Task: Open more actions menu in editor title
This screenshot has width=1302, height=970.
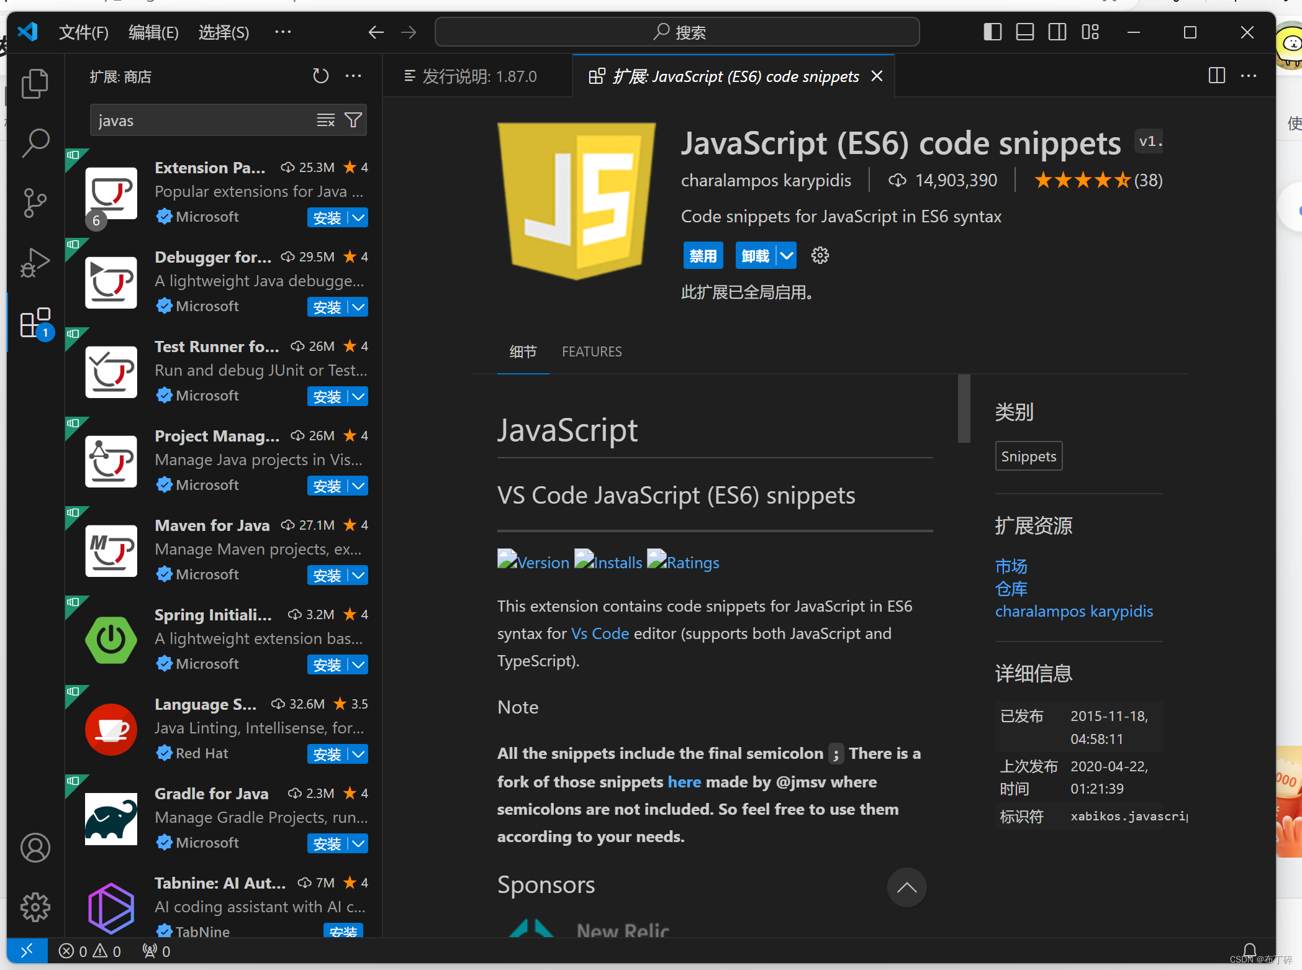Action: pyautogui.click(x=1249, y=76)
